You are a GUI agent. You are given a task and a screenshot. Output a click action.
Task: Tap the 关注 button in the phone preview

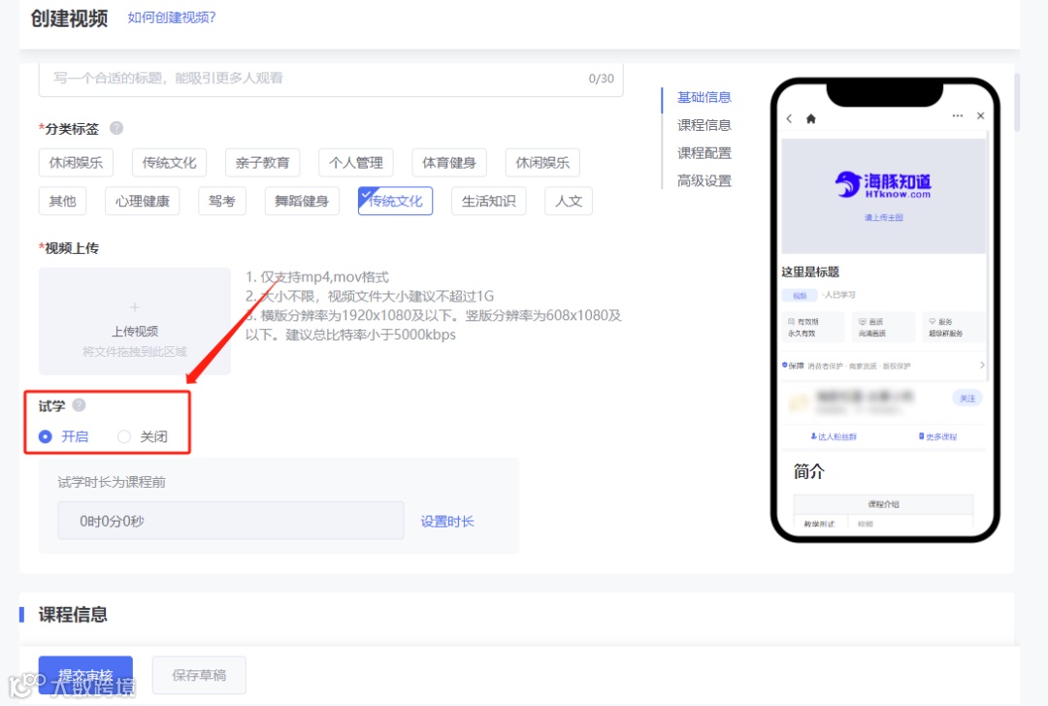click(x=967, y=398)
